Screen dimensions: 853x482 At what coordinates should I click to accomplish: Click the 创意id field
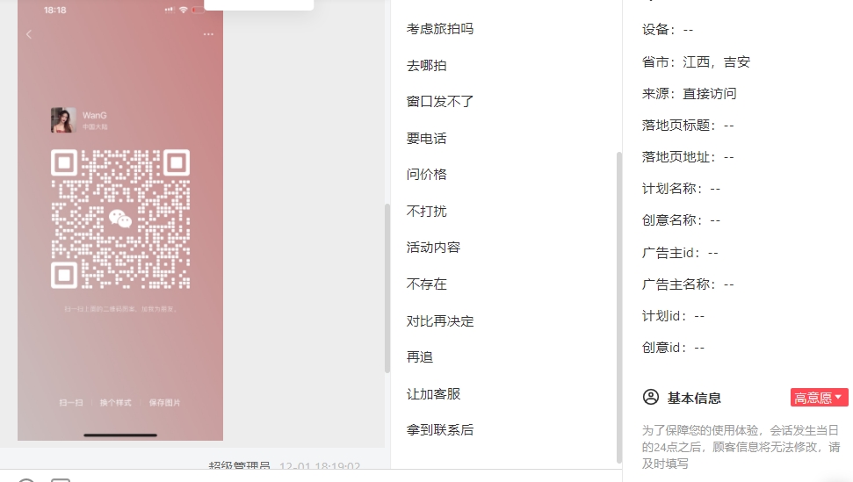coord(673,348)
